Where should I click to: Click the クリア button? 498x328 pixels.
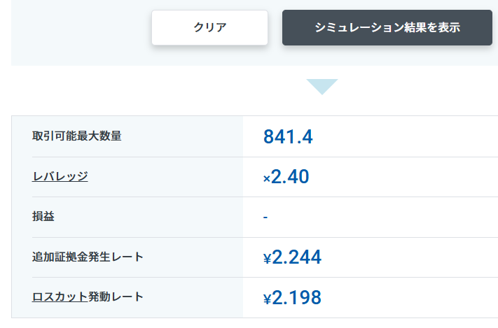[x=209, y=28]
